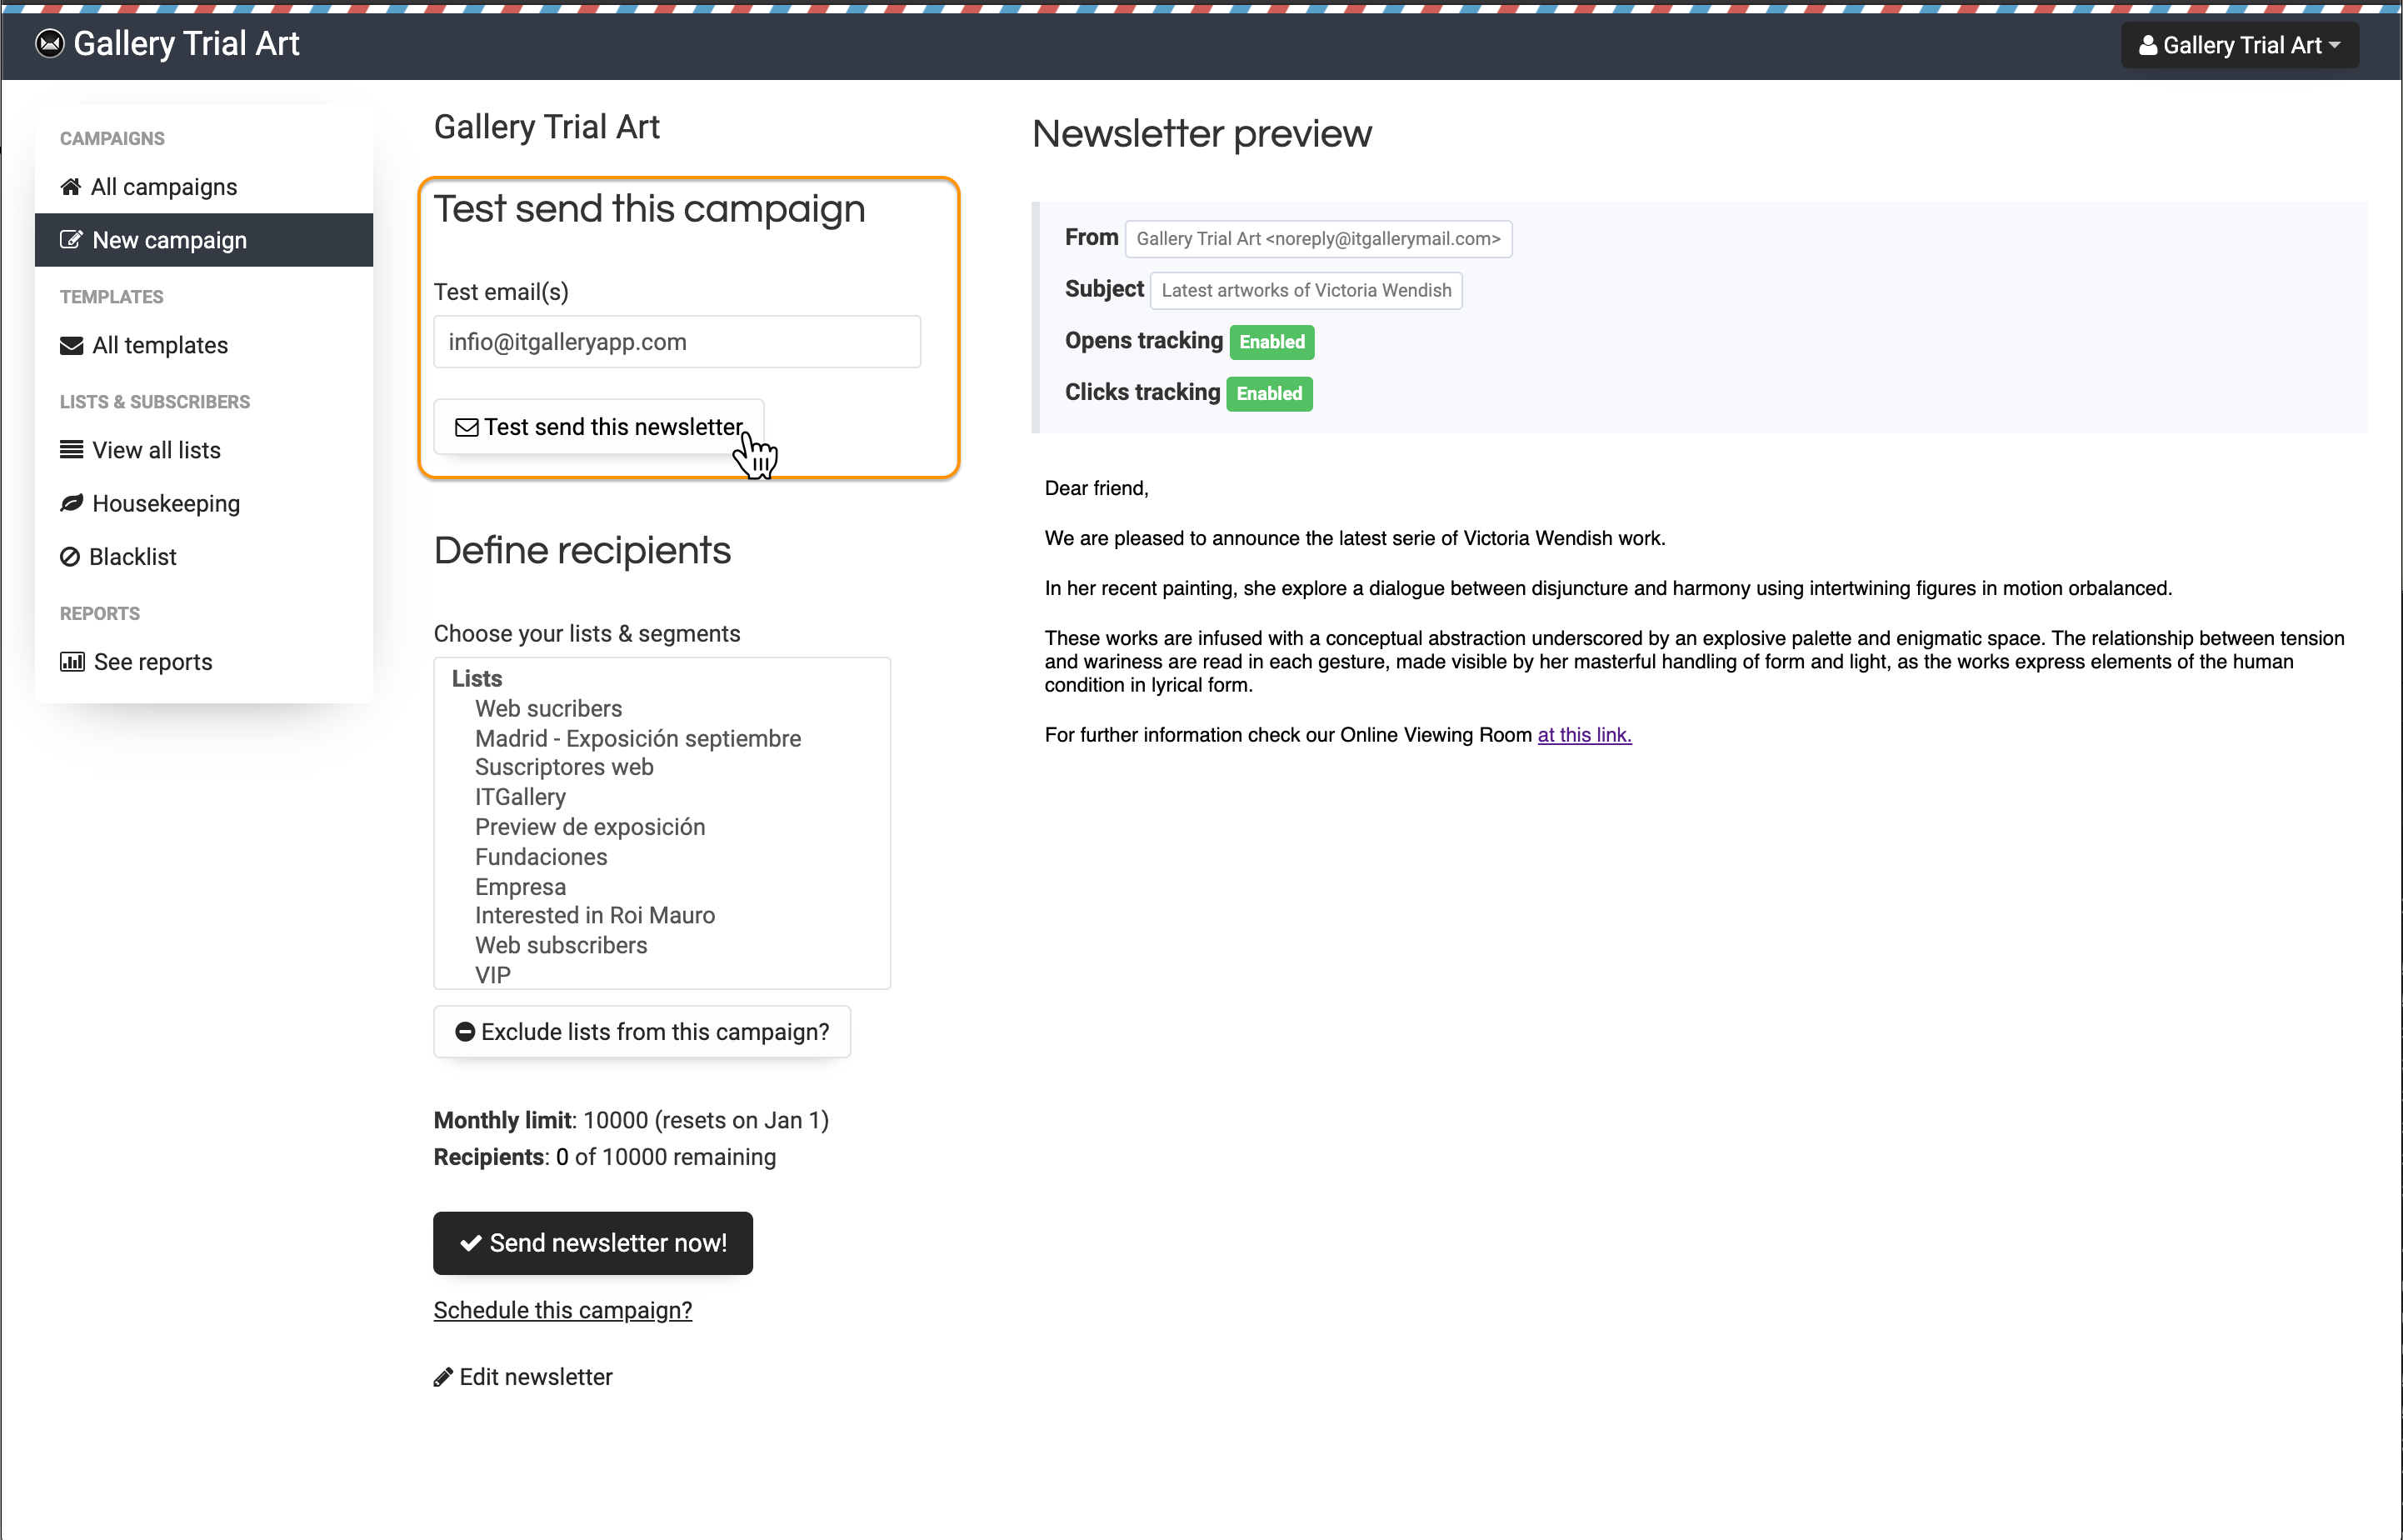Focus the Test email(s) input field
The image size is (2403, 1540).
pos(677,342)
